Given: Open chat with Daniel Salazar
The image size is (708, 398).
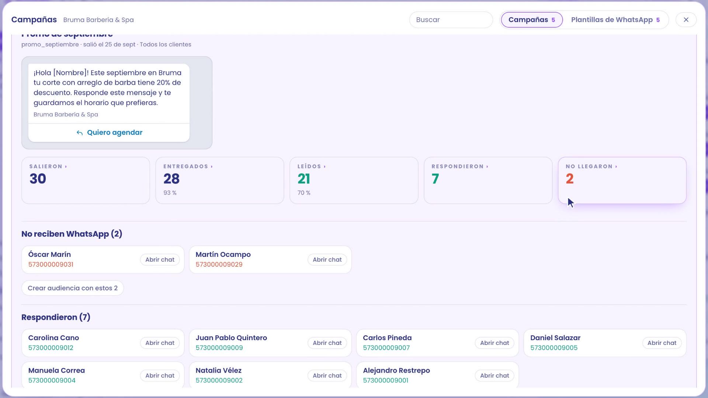Looking at the screenshot, I should [x=662, y=343].
